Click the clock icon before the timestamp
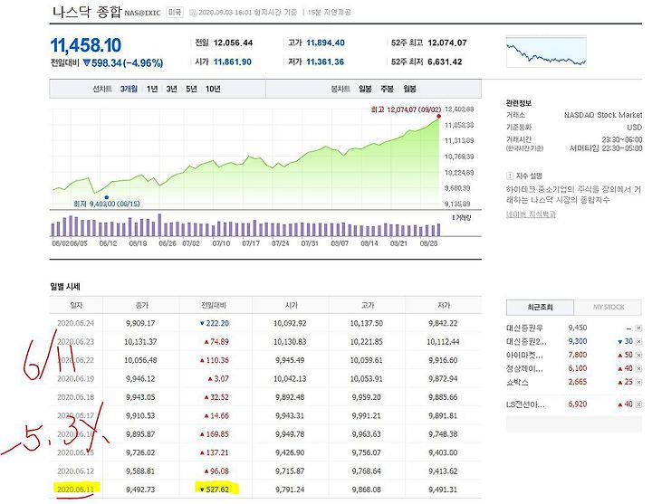This screenshot has height=504, width=652. coord(193,13)
